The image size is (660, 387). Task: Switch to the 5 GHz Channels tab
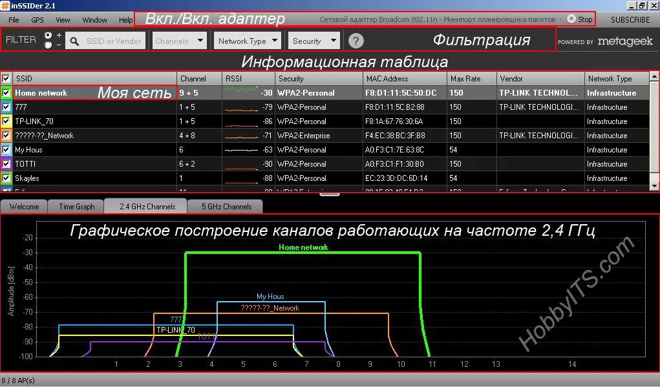(226, 207)
